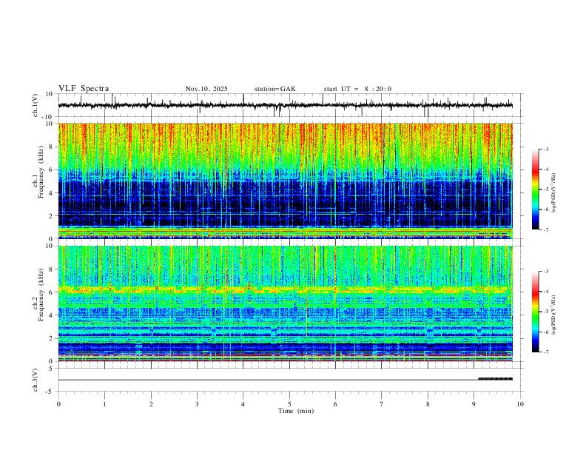Viewport: 586px width, 453px height.
Task: Click the "4" label on the Time axis
Action: coord(243,404)
